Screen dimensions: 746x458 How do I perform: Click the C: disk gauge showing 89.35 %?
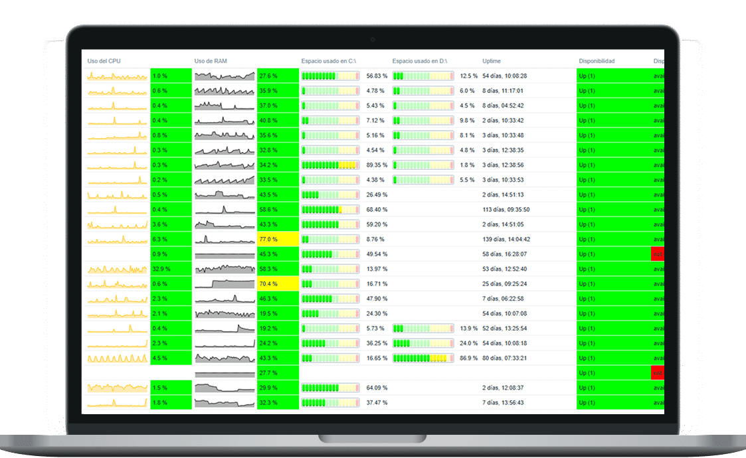click(330, 165)
